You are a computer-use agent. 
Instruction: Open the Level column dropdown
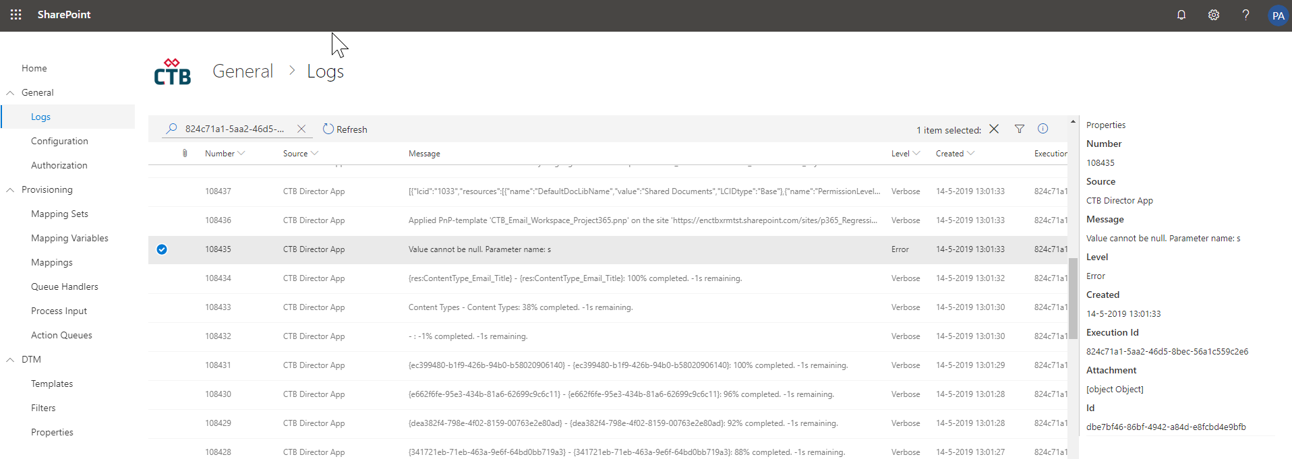tap(916, 154)
